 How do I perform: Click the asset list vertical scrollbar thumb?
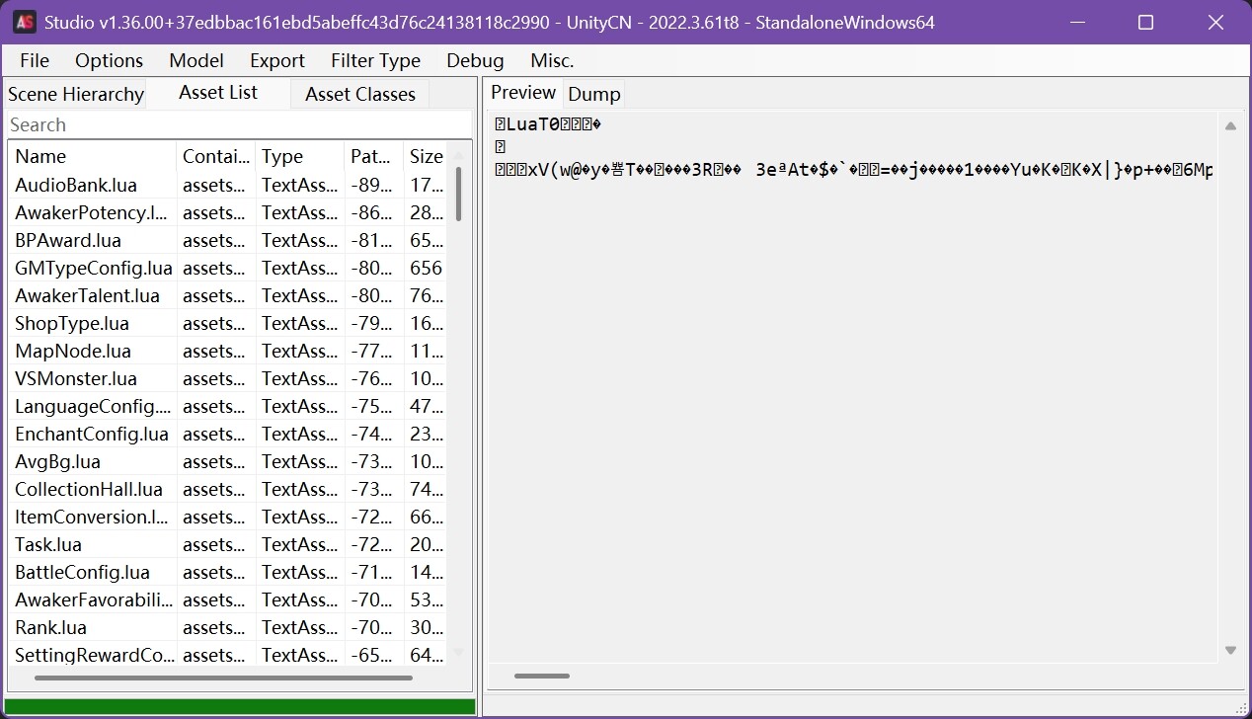point(458,194)
